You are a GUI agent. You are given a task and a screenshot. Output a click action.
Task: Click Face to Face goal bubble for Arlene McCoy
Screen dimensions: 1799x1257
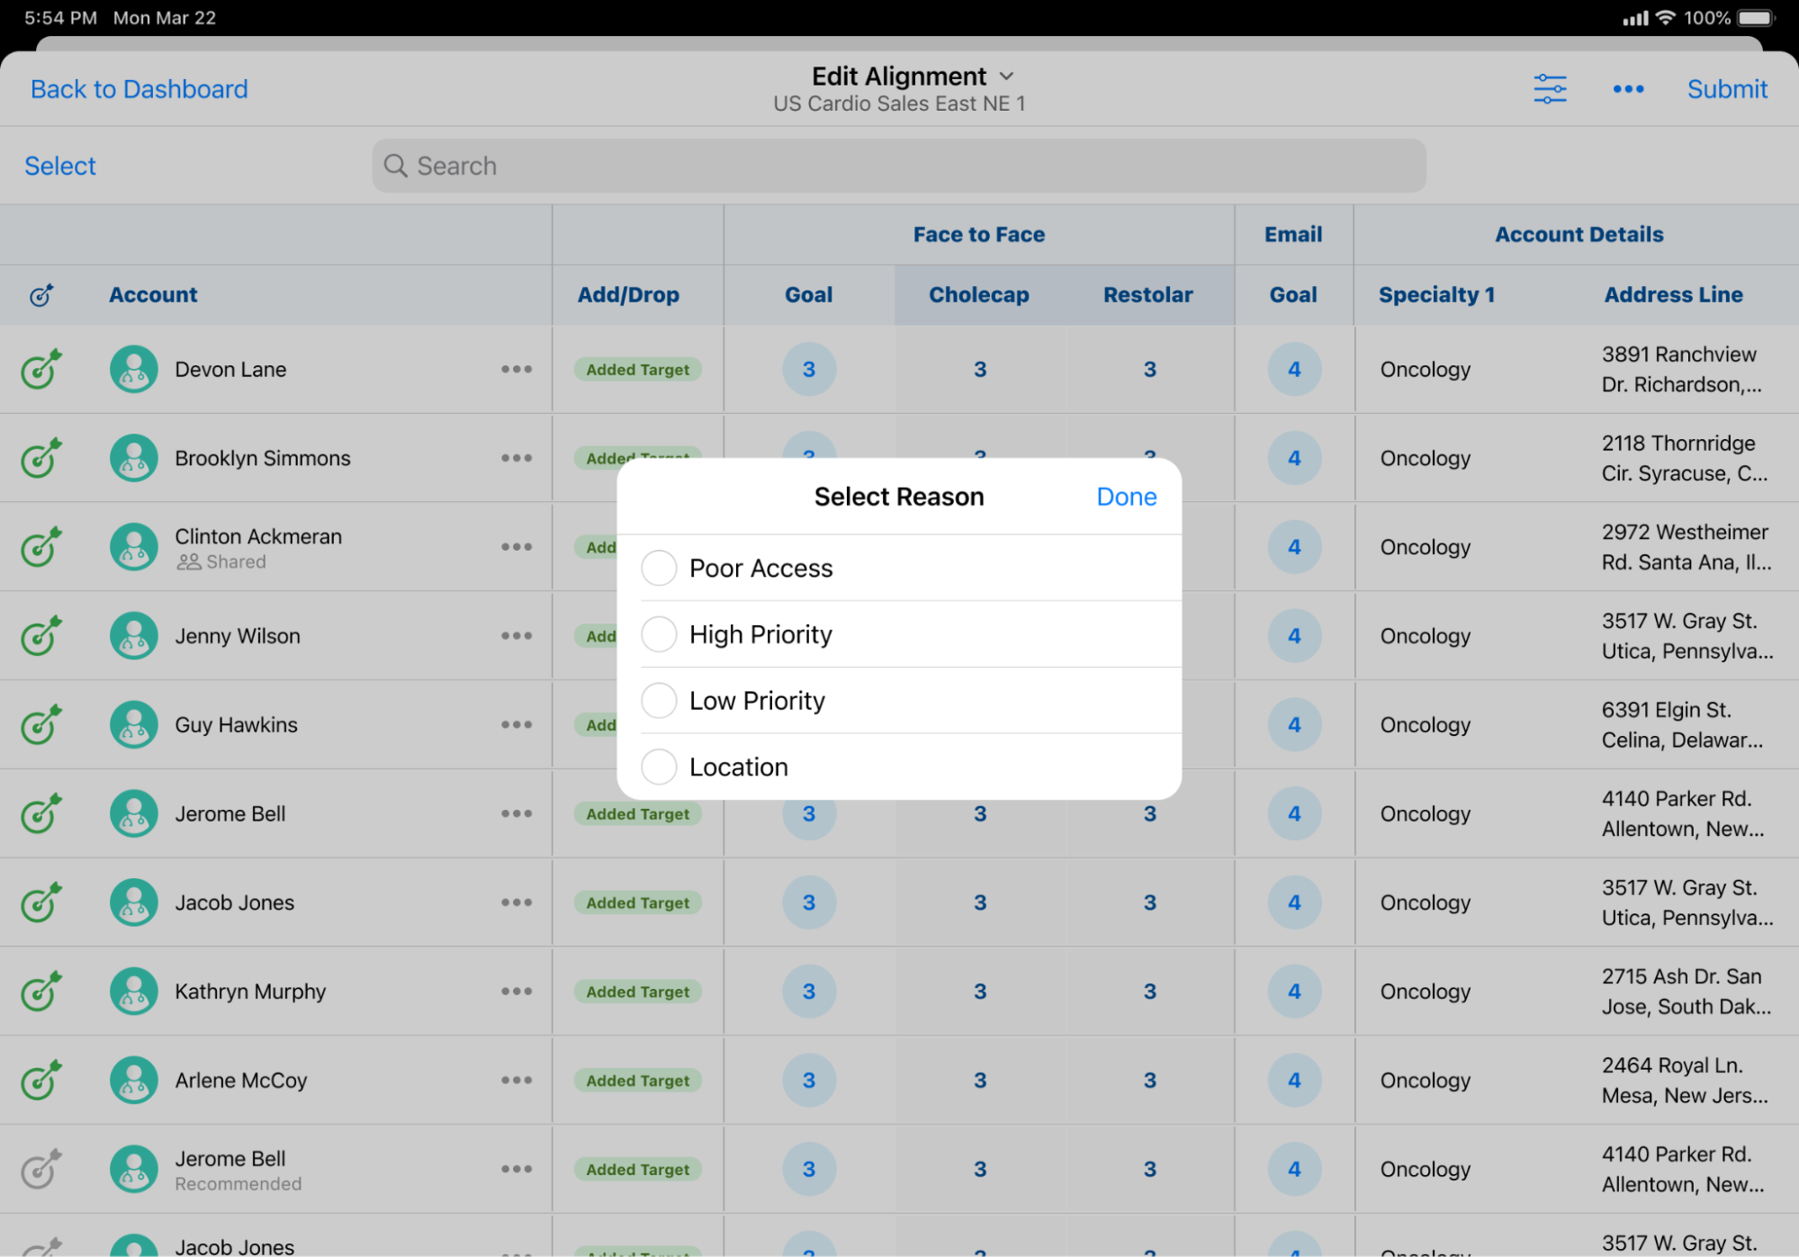coord(809,1080)
